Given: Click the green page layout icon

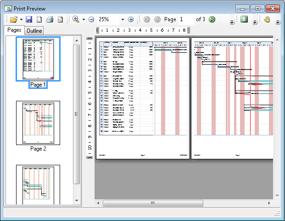Looking at the screenshot, I should tap(244, 19).
